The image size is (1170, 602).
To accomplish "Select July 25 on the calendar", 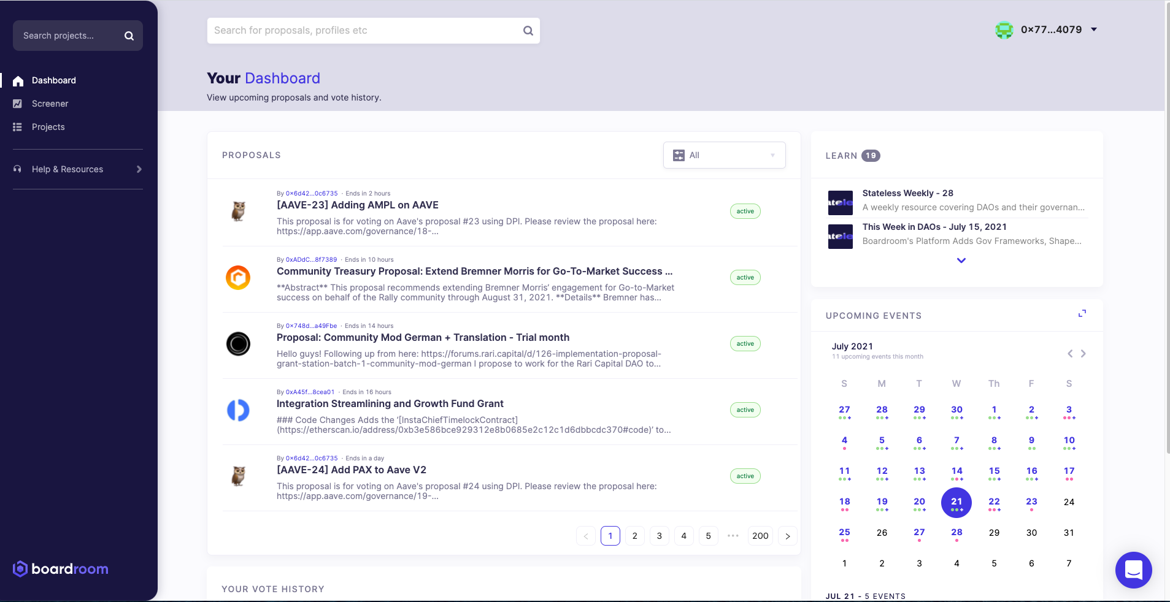I will [844, 533].
